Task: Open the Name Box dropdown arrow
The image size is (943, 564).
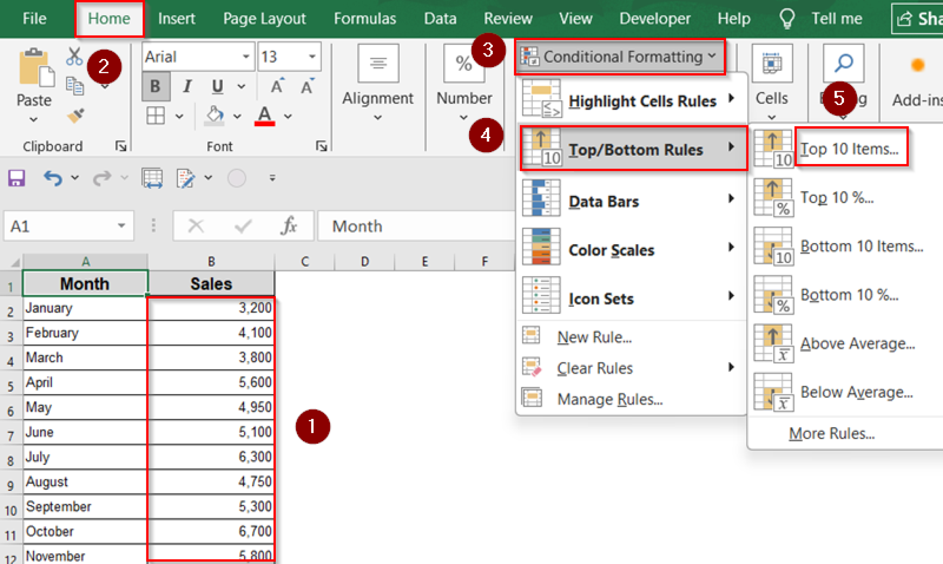Action: (x=121, y=226)
